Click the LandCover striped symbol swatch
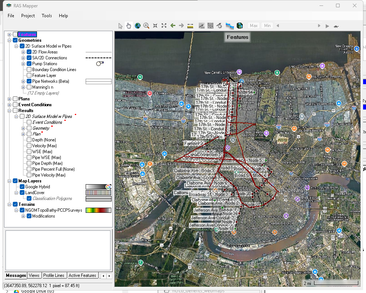This screenshot has width=366, height=293. [98, 193]
